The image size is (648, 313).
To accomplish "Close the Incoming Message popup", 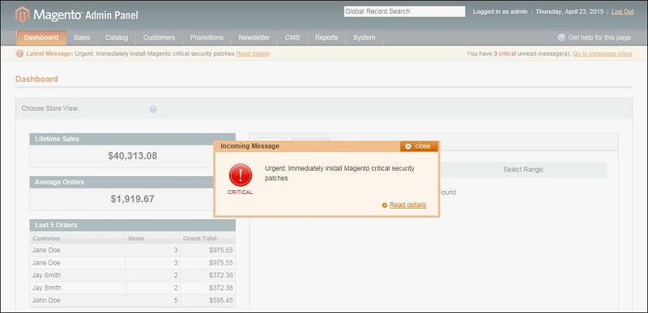I will pyautogui.click(x=419, y=146).
